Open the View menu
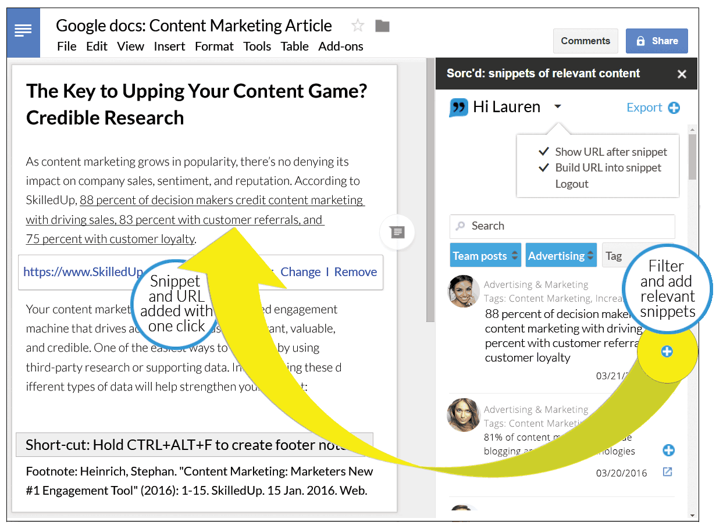Image resolution: width=716 pixels, height=529 pixels. click(130, 47)
